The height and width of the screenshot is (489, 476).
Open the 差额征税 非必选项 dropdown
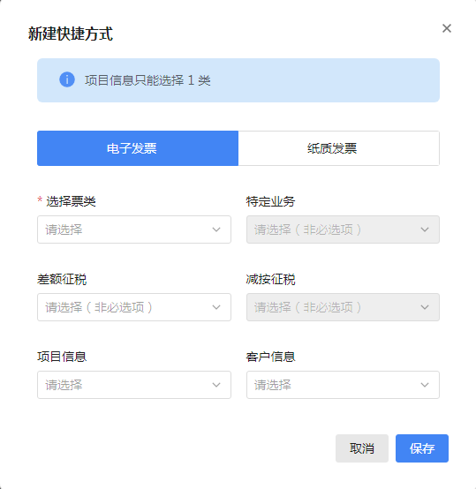pyautogui.click(x=134, y=307)
